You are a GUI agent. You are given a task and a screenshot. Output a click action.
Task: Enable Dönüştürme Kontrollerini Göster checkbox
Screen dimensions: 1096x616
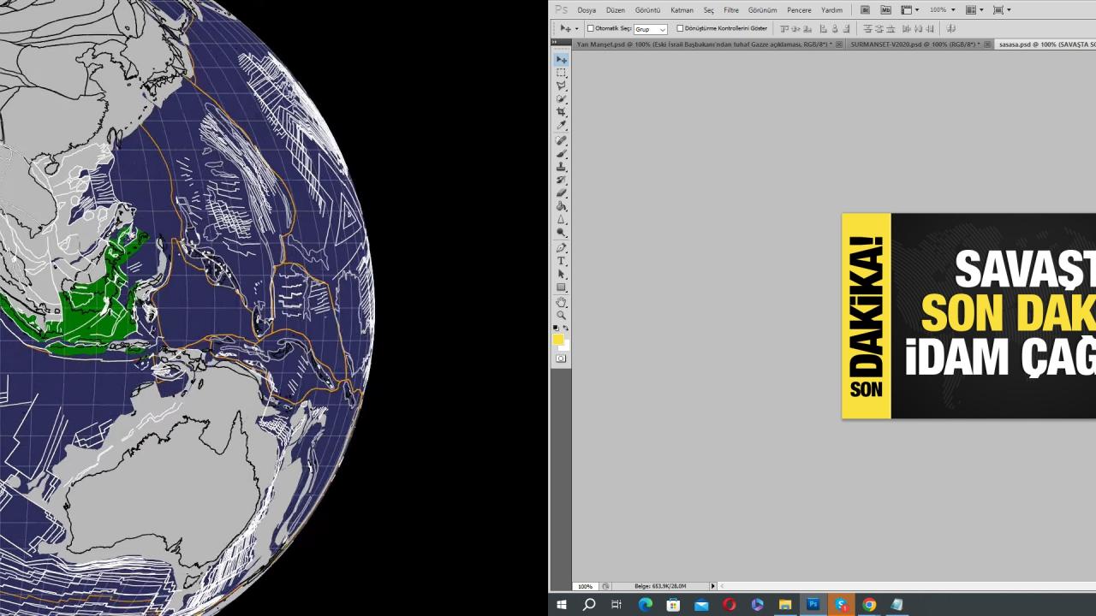[x=680, y=28]
